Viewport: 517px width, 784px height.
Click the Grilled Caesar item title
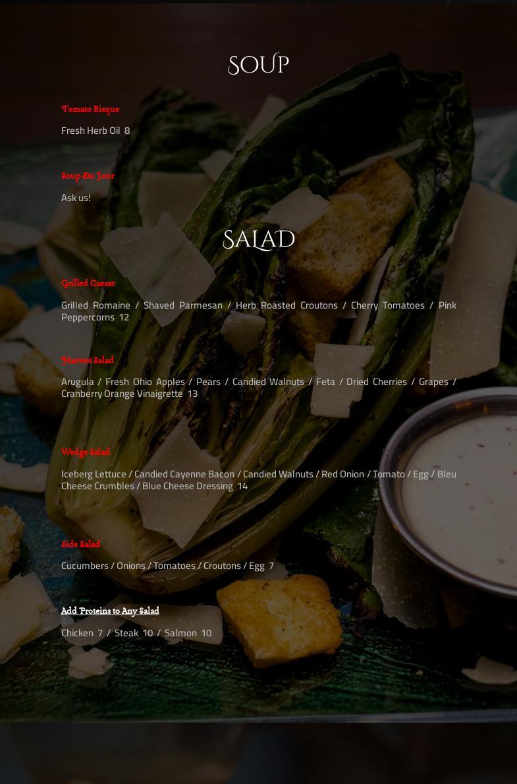pyautogui.click(x=88, y=283)
